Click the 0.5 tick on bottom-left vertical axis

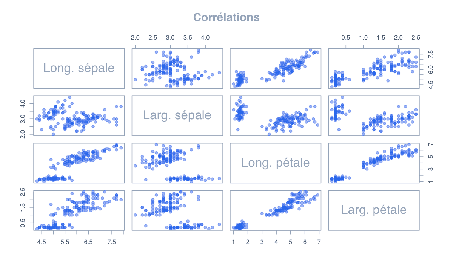click(x=23, y=224)
